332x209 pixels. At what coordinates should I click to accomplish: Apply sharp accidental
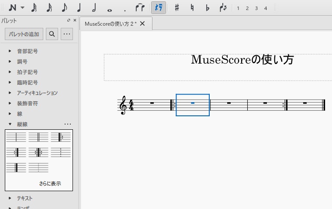(177, 8)
